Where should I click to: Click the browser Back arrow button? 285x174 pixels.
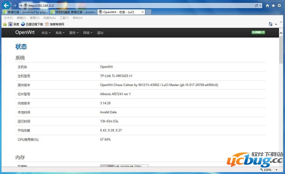click(6, 5)
